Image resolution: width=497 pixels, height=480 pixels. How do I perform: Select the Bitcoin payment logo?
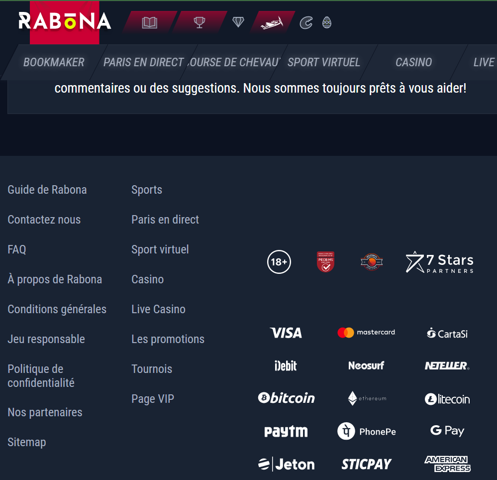coord(287,398)
